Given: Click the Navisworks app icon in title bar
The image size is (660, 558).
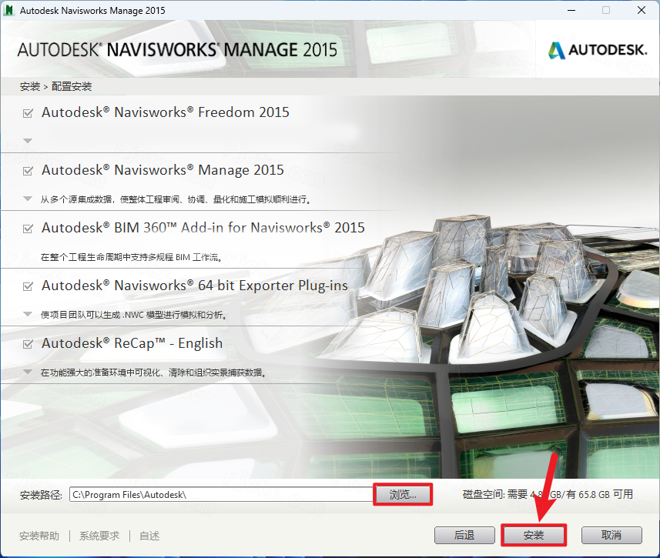Looking at the screenshot, I should [x=8, y=10].
